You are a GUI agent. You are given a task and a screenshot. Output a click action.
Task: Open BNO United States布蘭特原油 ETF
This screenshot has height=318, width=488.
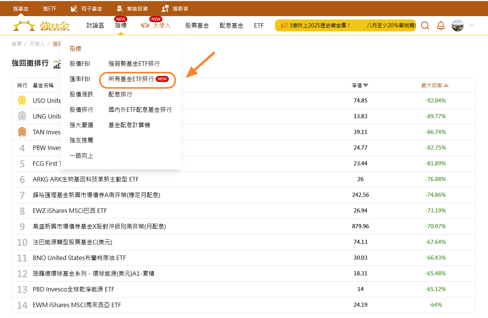pyautogui.click(x=79, y=258)
